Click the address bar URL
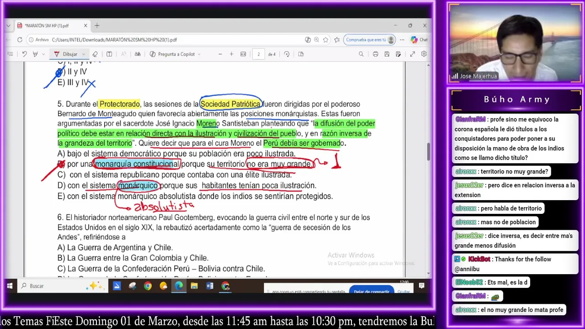The image size is (585, 329). pos(114,40)
